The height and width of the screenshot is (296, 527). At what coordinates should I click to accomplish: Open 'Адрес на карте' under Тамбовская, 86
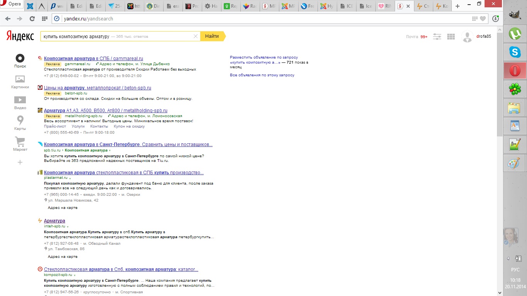pos(62,257)
